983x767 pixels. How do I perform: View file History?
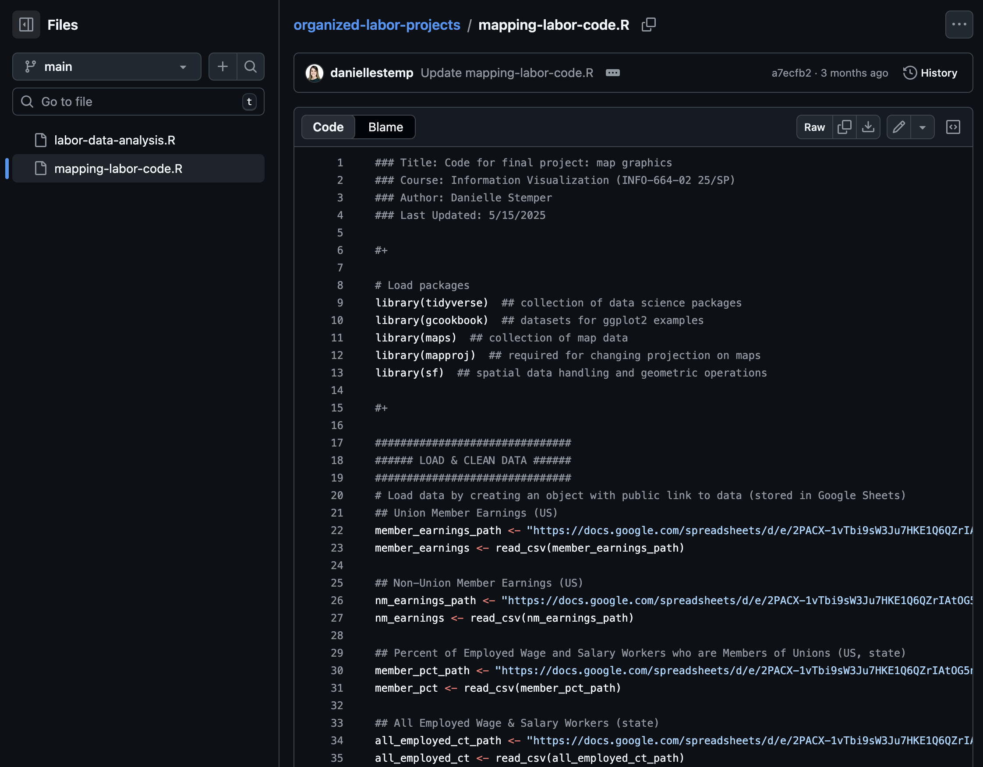pyautogui.click(x=930, y=73)
